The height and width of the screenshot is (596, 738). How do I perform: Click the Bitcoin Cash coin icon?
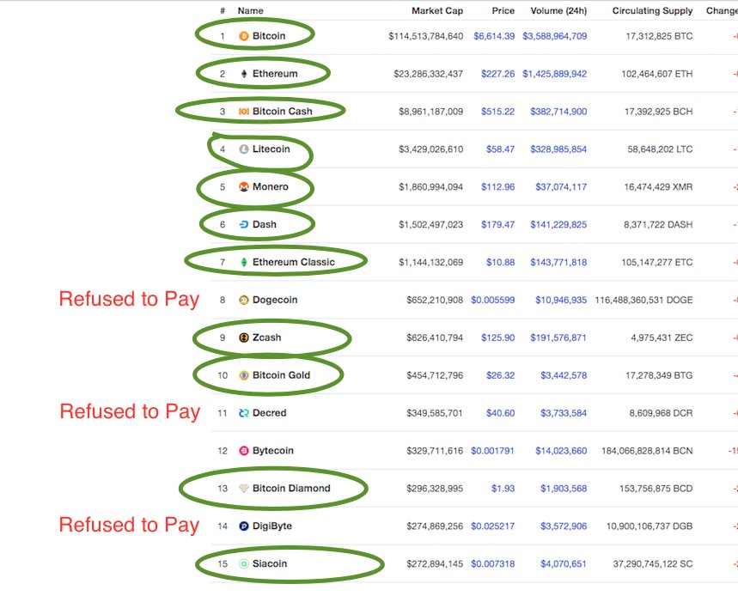point(244,111)
